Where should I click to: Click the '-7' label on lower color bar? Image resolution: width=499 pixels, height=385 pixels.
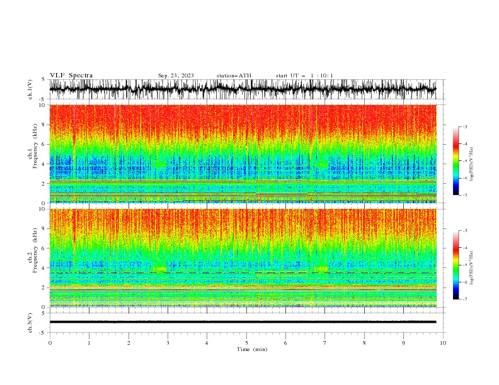click(465, 299)
